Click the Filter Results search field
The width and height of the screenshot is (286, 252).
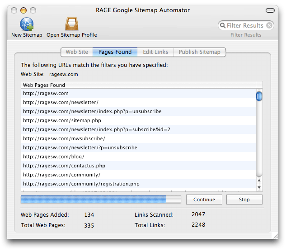[246, 25]
